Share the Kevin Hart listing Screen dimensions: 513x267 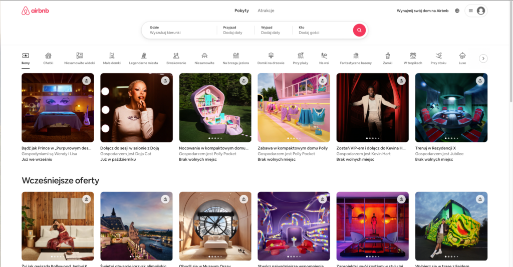(x=401, y=81)
